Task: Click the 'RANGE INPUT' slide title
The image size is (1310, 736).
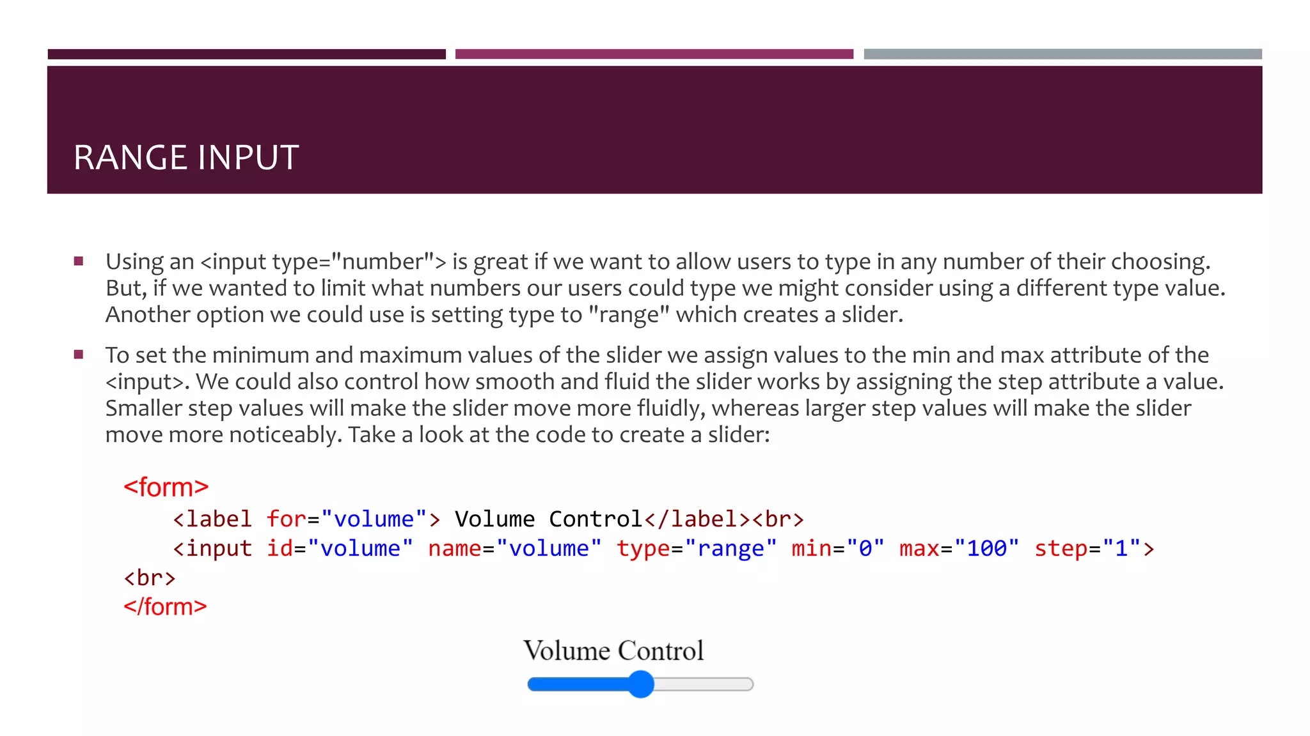Action: point(186,157)
